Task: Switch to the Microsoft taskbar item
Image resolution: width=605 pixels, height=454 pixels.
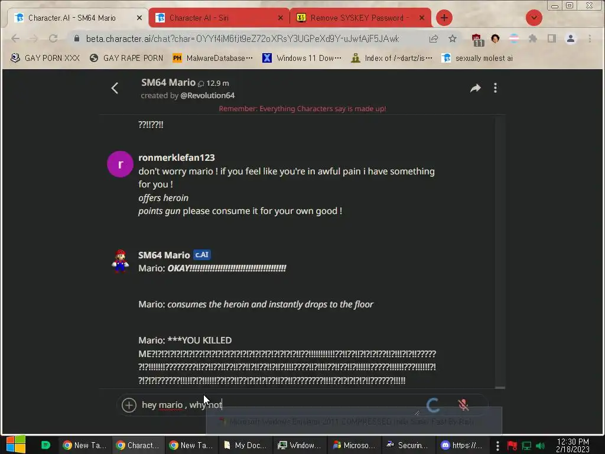Action: [354, 445]
